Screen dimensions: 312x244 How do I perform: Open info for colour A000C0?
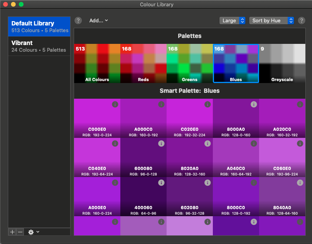(x=161, y=104)
